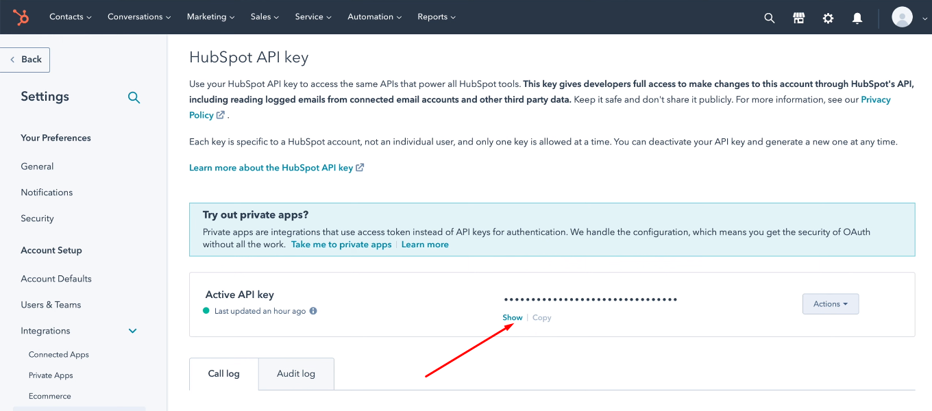Open the Automation menu
The height and width of the screenshot is (411, 932).
click(375, 17)
